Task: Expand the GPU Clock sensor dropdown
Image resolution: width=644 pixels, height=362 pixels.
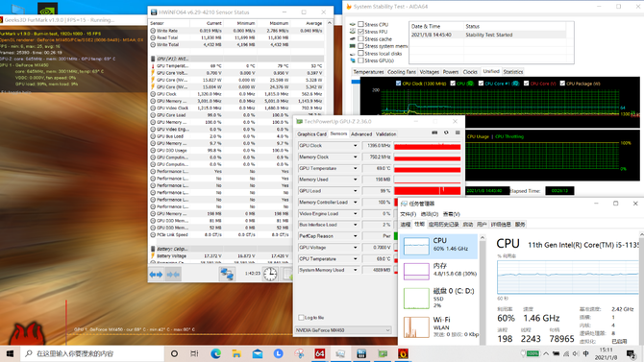Action: point(356,146)
